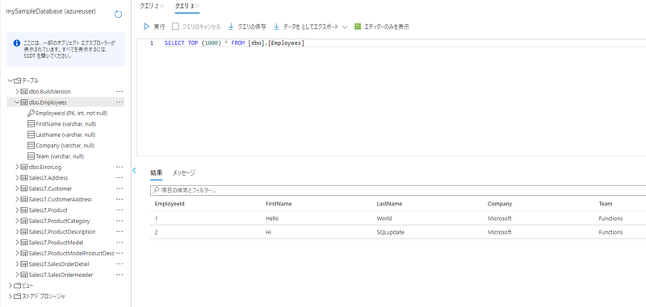Viewport: 646px width, 307px height.
Task: Click the Team column icon
Action: [x=31, y=156]
